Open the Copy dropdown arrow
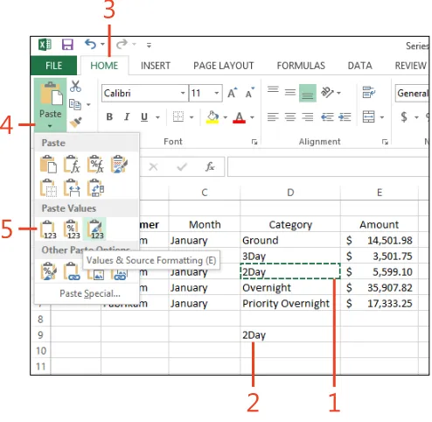 point(88,104)
